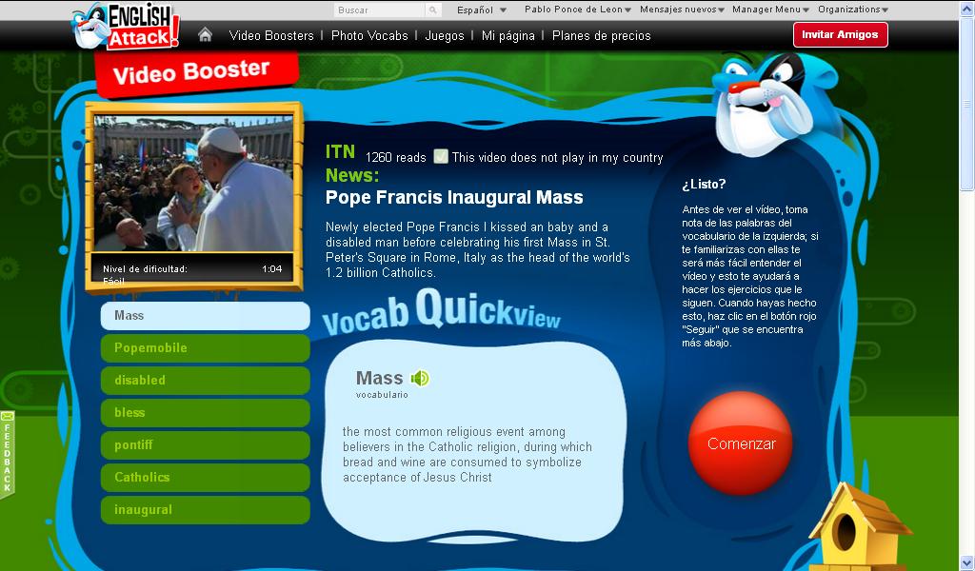975x571 pixels.
Task: Click the 'Vocab Quickview' heading
Action: (x=442, y=312)
